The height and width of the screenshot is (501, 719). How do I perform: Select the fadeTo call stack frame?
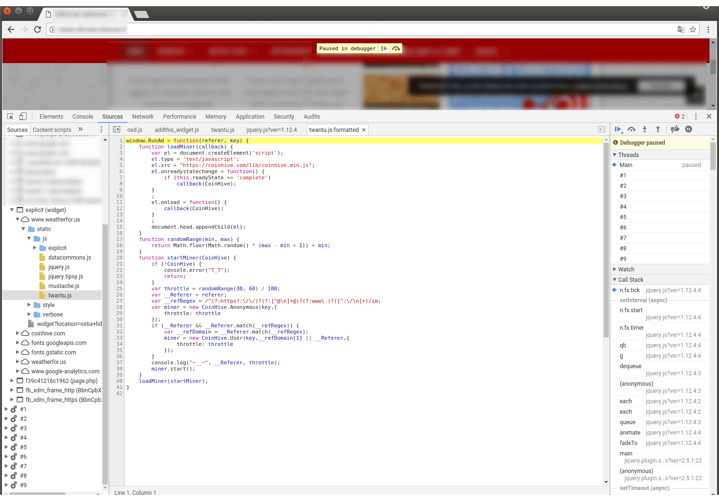tap(660, 443)
